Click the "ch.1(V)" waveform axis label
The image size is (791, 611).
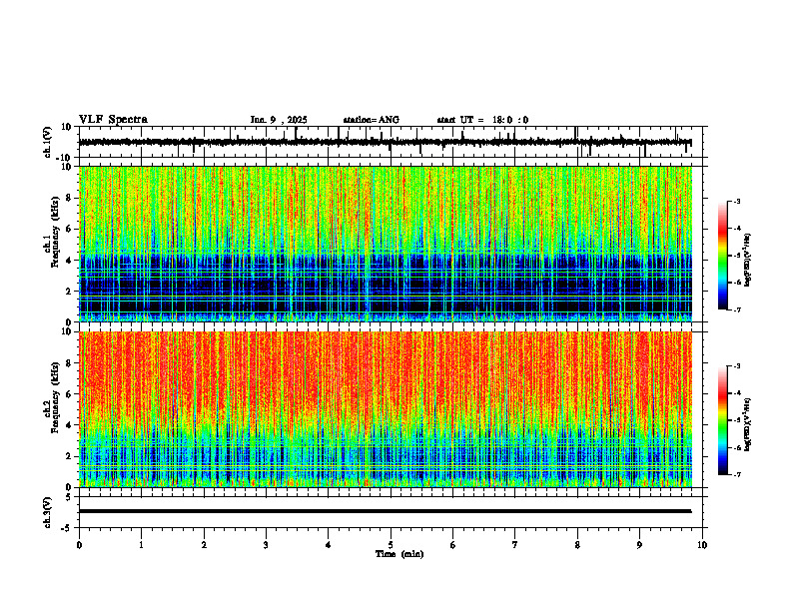47,142
